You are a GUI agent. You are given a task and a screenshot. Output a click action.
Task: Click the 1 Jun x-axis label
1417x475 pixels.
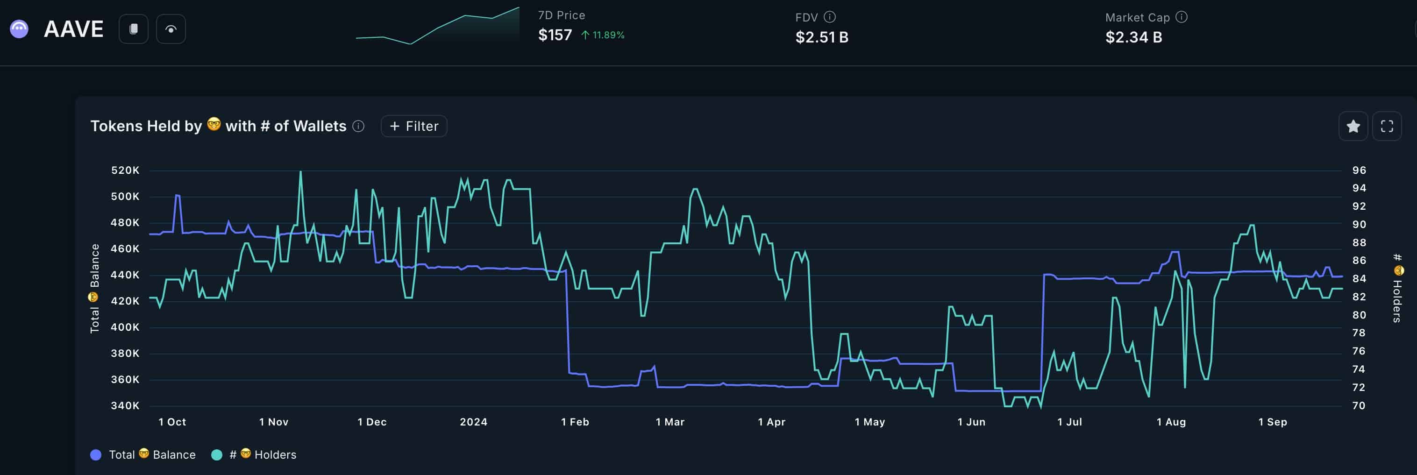971,422
